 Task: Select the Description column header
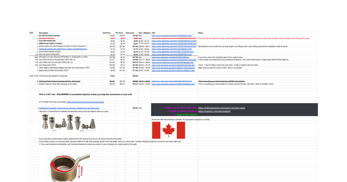pos(44,33)
